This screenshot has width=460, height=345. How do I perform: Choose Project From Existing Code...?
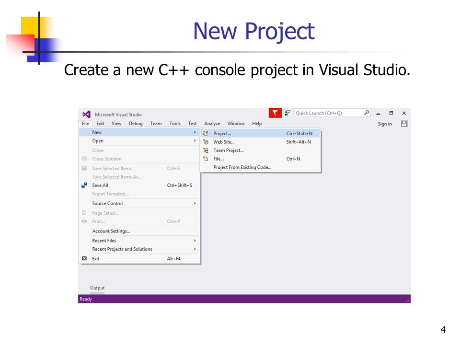(261, 167)
